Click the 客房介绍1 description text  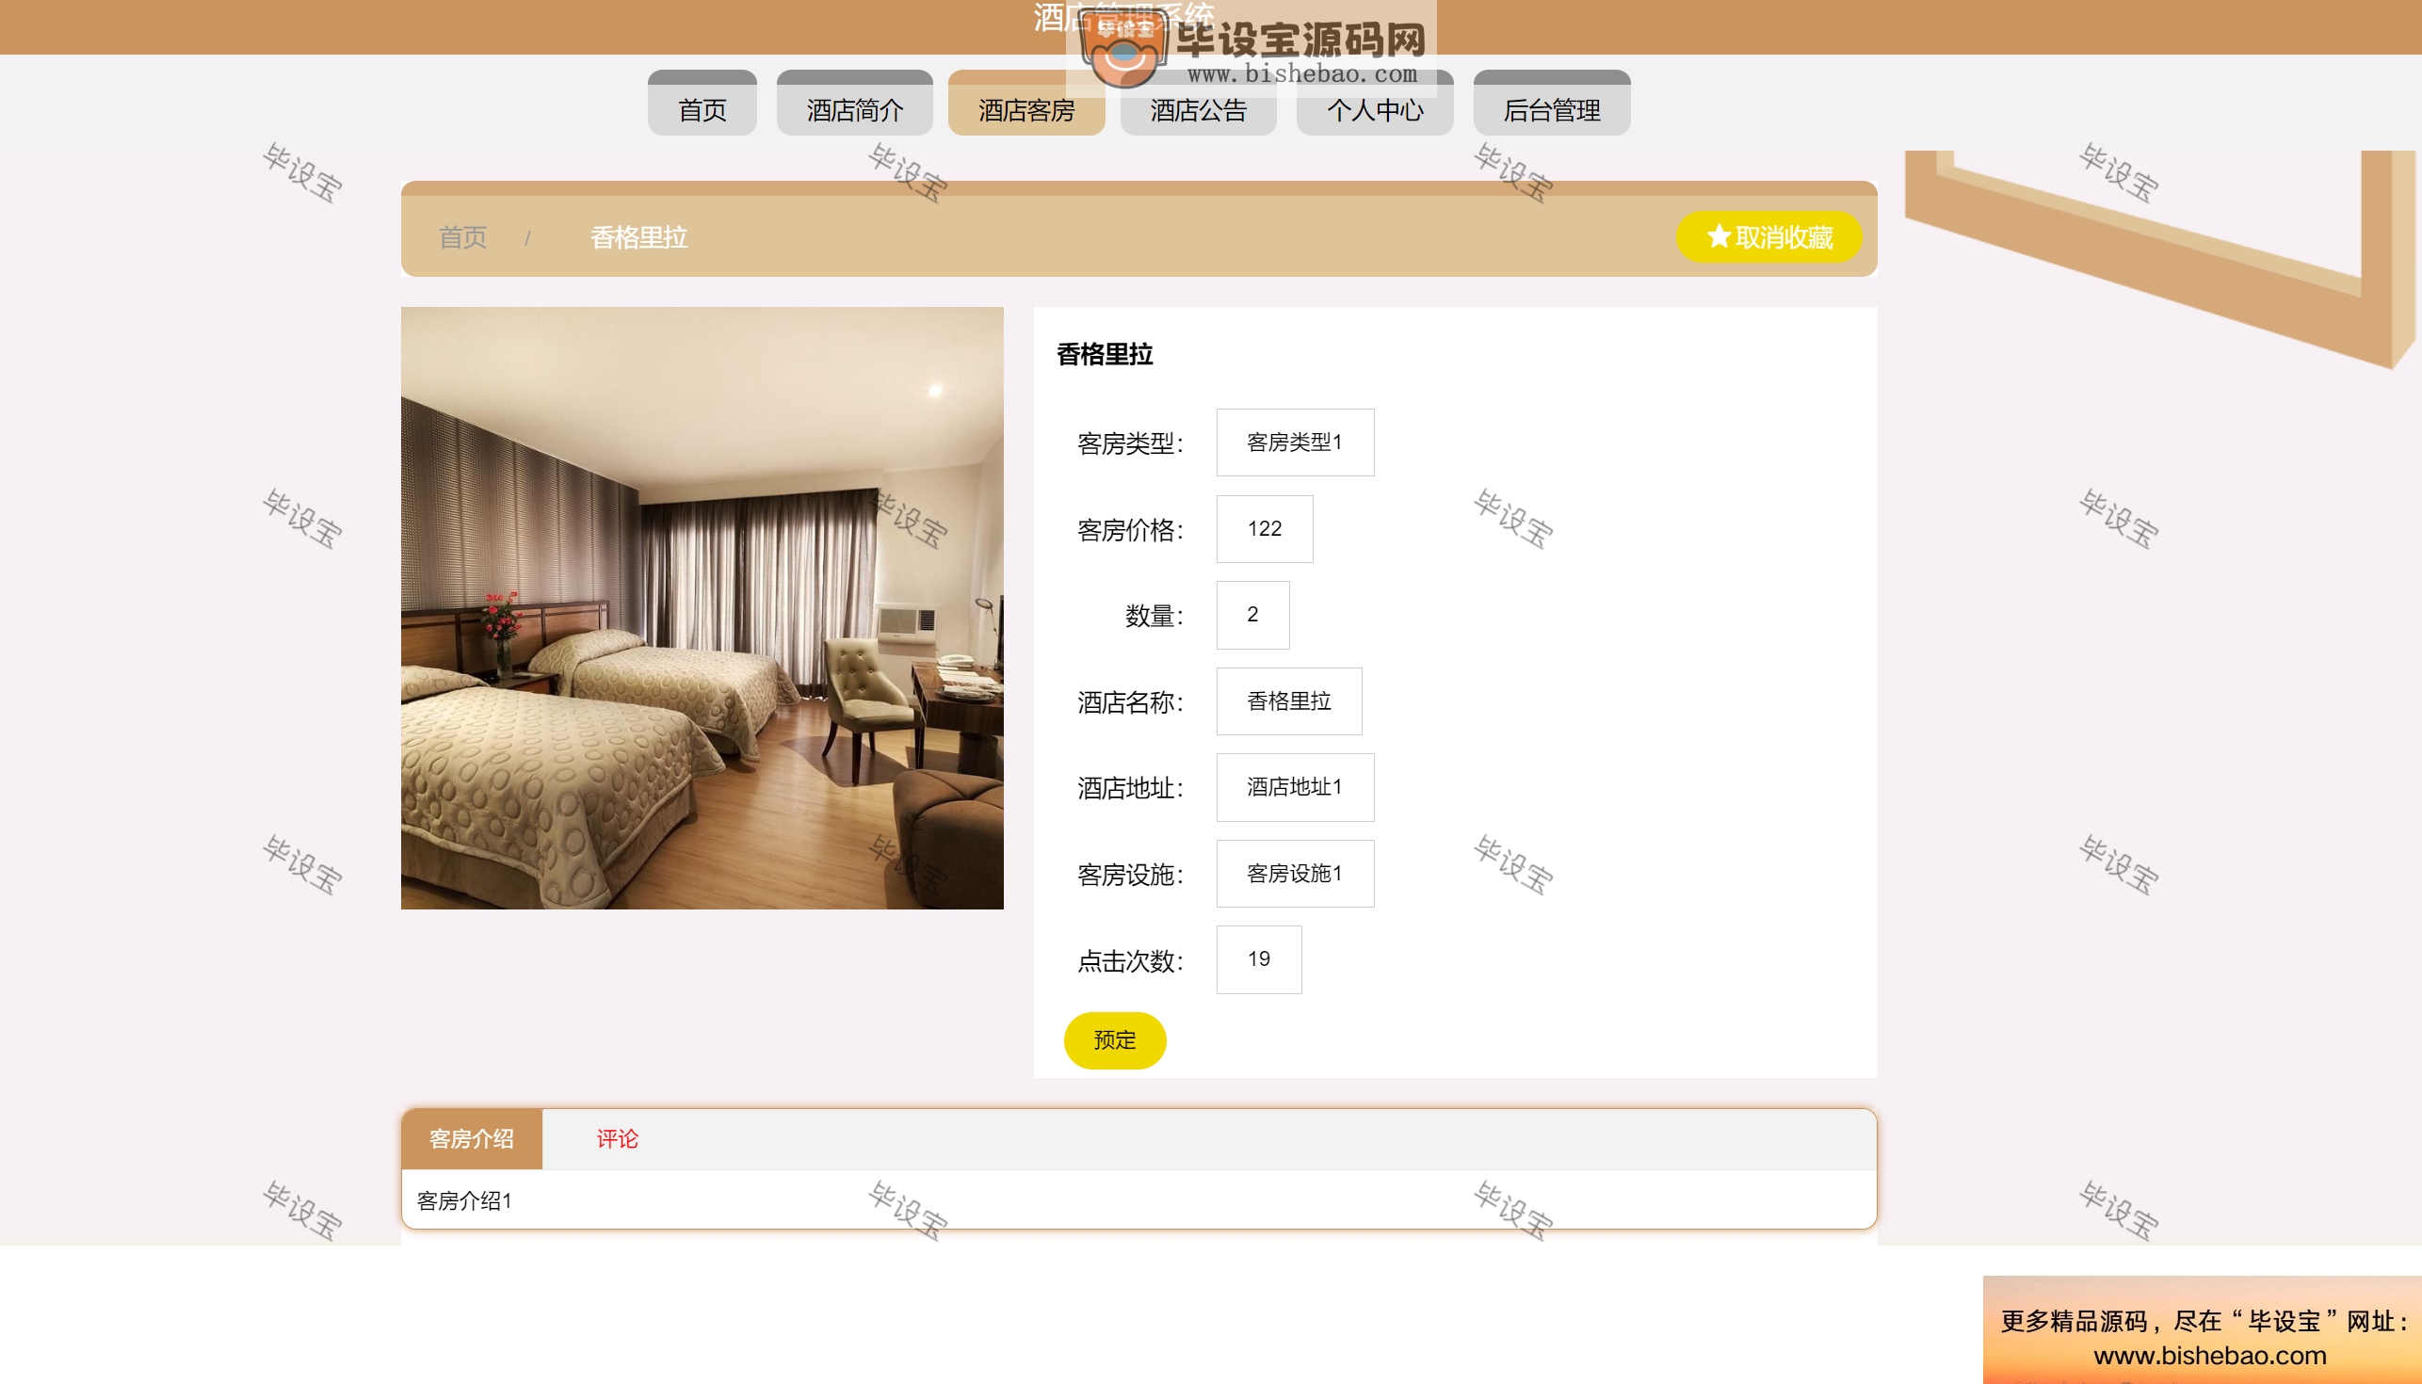point(464,1200)
